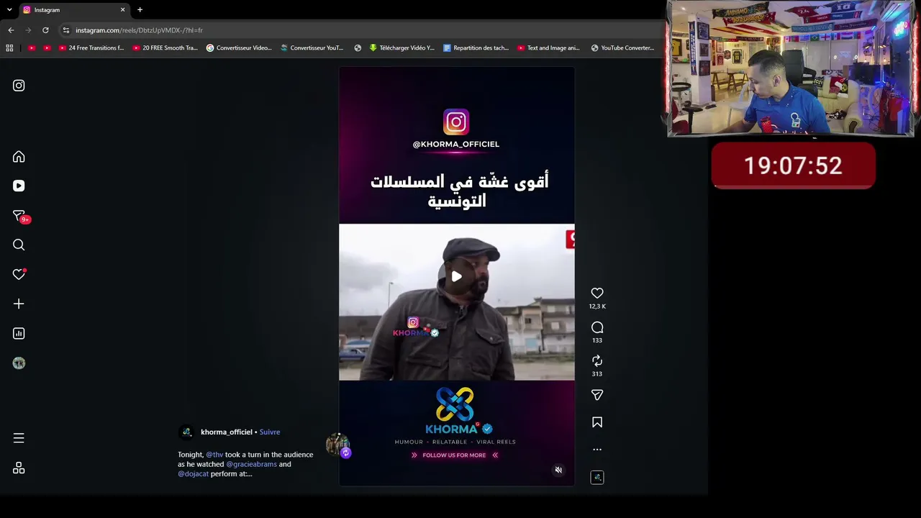The image size is (921, 518).
Task: View site information icon in address bar
Action: [66, 30]
